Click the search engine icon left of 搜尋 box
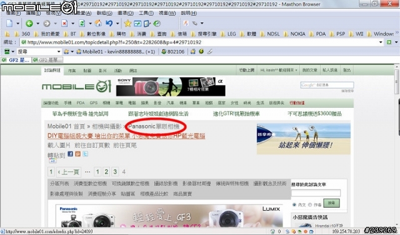This screenshot has width=400, height=235. tap(7, 52)
